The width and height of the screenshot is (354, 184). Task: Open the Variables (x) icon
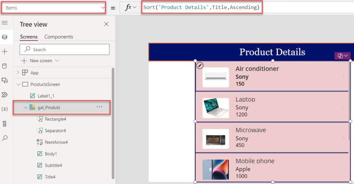[4, 109]
